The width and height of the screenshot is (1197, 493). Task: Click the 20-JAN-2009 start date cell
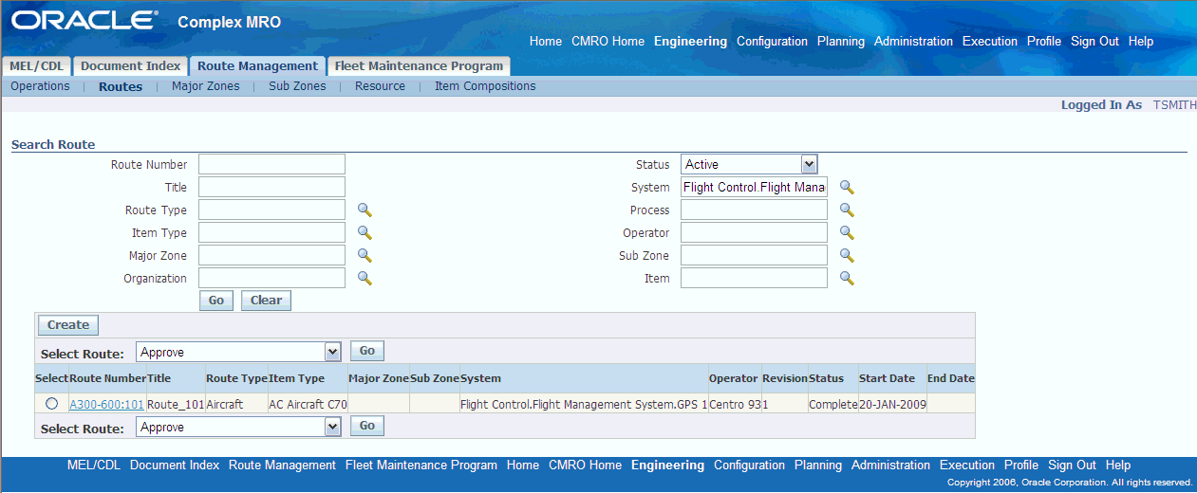(891, 405)
